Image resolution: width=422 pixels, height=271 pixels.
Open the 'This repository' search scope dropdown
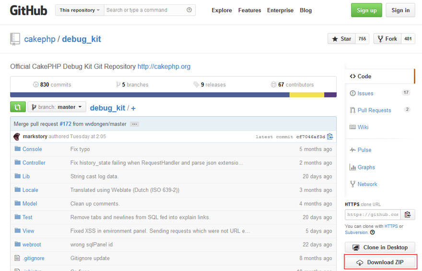(x=80, y=10)
